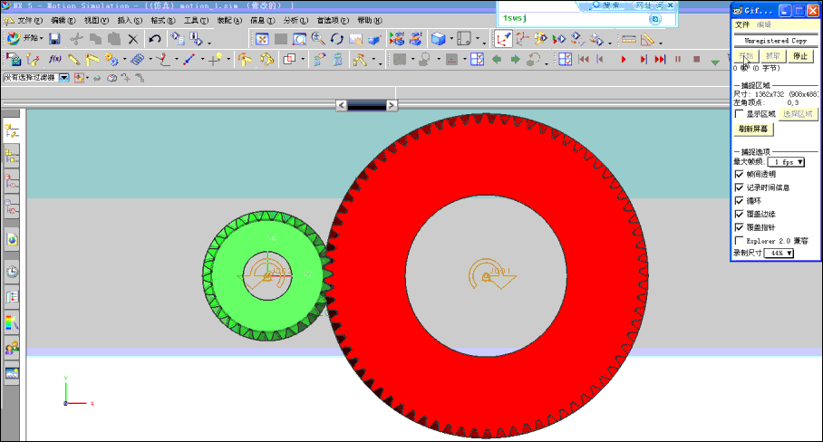This screenshot has width=823, height=442.
Task: Open the 视图(V) menu
Action: (x=96, y=21)
